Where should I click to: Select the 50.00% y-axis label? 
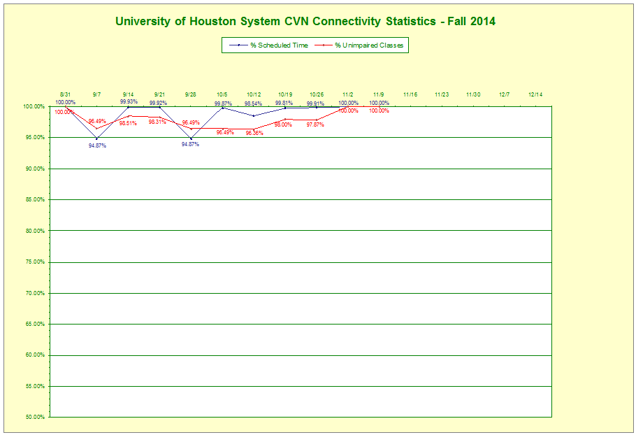pyautogui.click(x=34, y=417)
